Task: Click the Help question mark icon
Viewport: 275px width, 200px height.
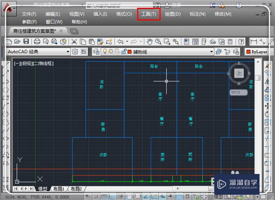Action: [x=241, y=42]
